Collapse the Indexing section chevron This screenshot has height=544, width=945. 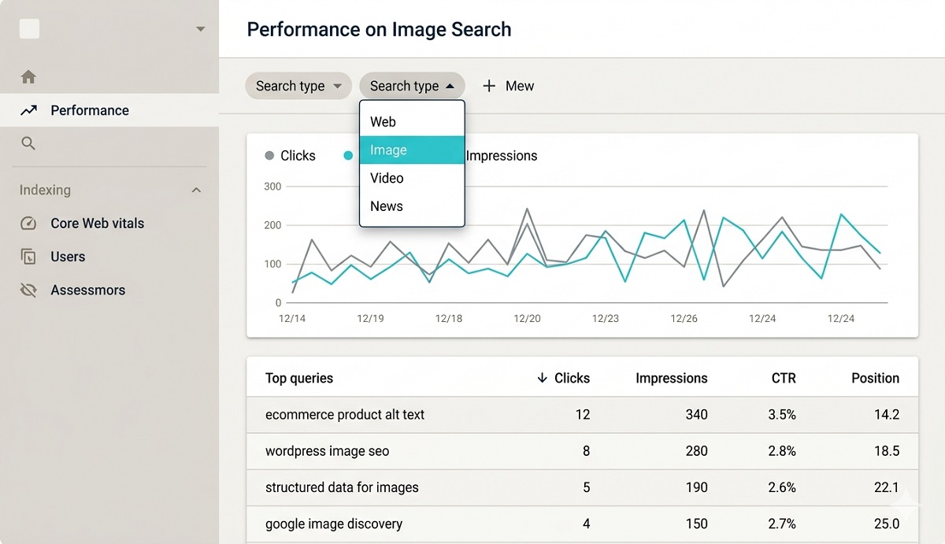click(197, 191)
